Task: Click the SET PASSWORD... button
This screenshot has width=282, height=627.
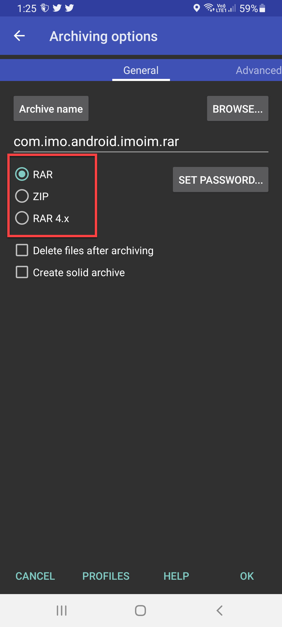Action: pyautogui.click(x=221, y=179)
